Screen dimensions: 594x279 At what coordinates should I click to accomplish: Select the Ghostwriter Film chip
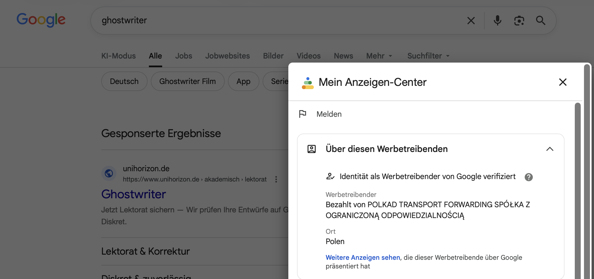[188, 81]
